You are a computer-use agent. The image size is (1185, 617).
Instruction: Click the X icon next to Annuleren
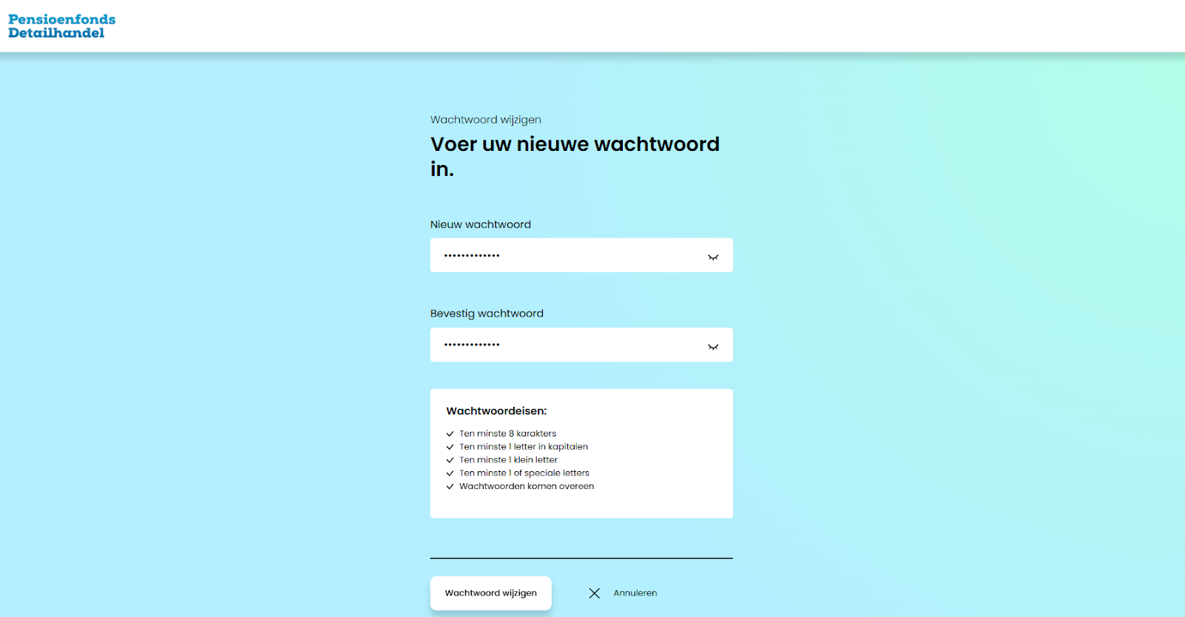click(x=594, y=593)
